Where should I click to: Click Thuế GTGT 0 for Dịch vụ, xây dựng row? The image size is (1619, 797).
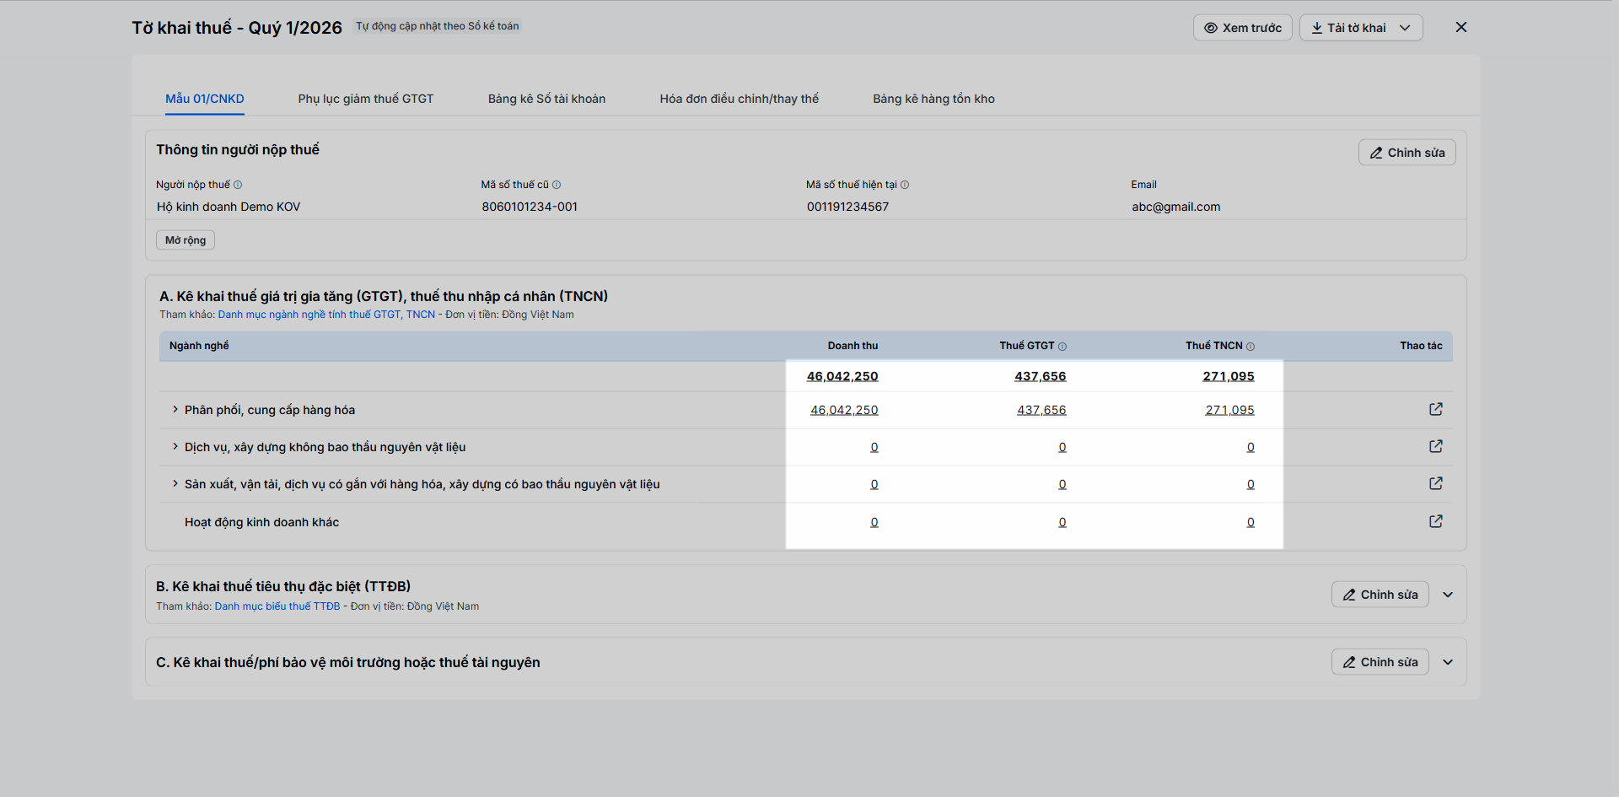[1062, 447]
